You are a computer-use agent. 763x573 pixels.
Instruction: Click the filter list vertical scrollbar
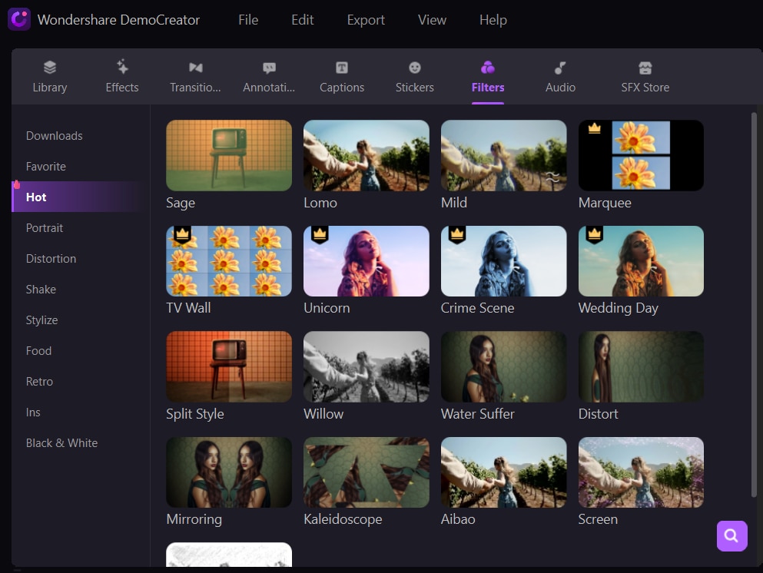pyautogui.click(x=754, y=305)
